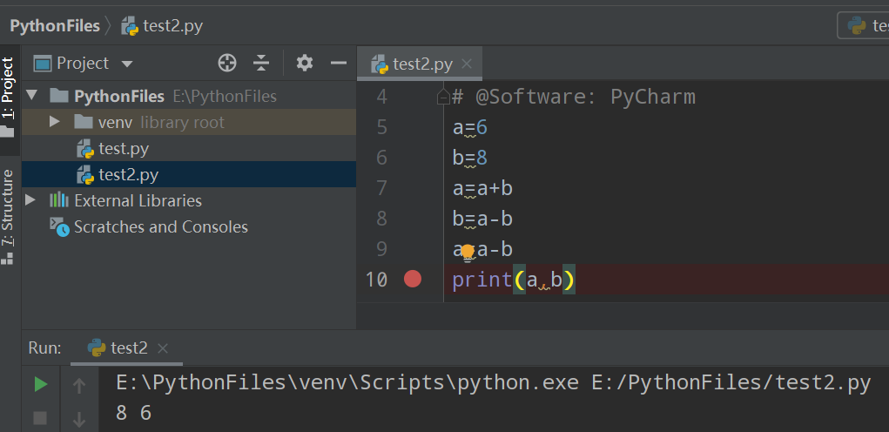Open test.py in project tree
The width and height of the screenshot is (889, 432).
(189, 149)
